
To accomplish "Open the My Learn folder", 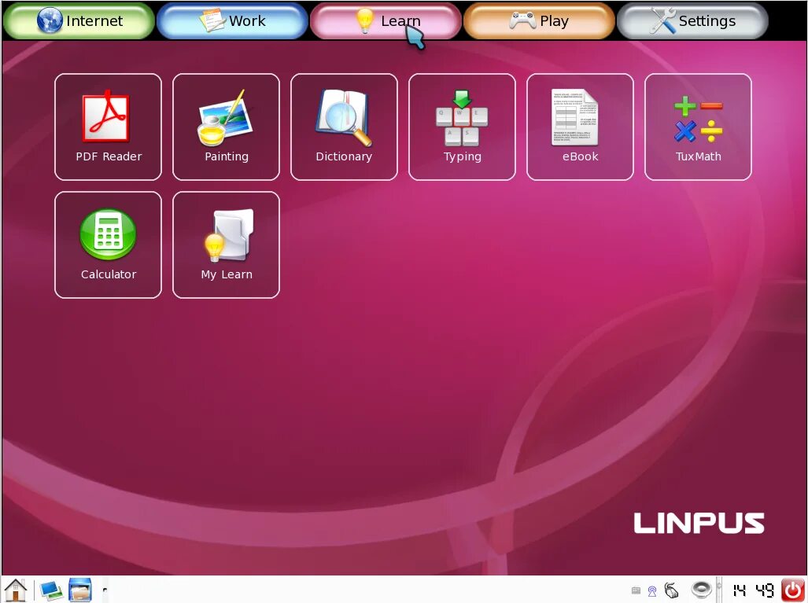I will pyautogui.click(x=226, y=245).
